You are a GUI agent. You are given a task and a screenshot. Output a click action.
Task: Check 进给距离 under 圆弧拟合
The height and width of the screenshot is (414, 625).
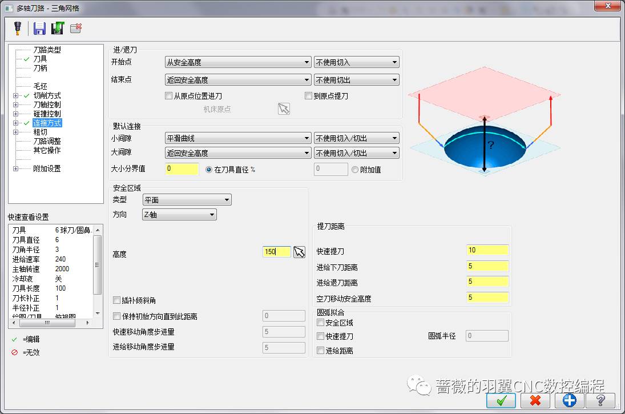(x=320, y=350)
